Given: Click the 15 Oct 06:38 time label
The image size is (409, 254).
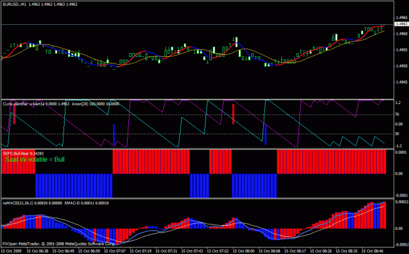Looking at the screenshot, I should coord(37,251).
